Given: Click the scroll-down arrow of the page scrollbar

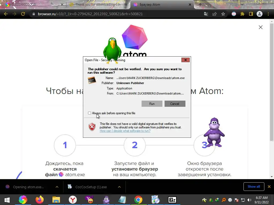Looking at the screenshot, I should click(272, 177).
